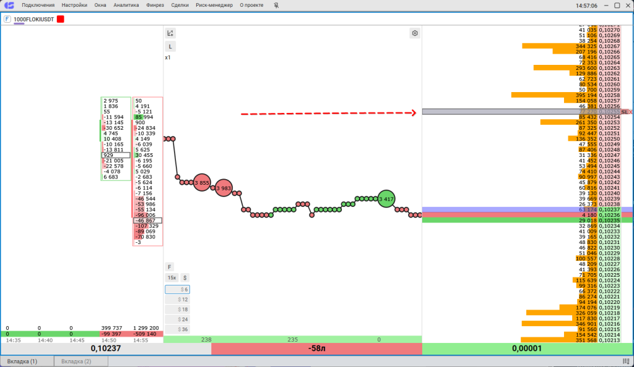
Task: Open the Настройки menu
Action: tap(74, 5)
